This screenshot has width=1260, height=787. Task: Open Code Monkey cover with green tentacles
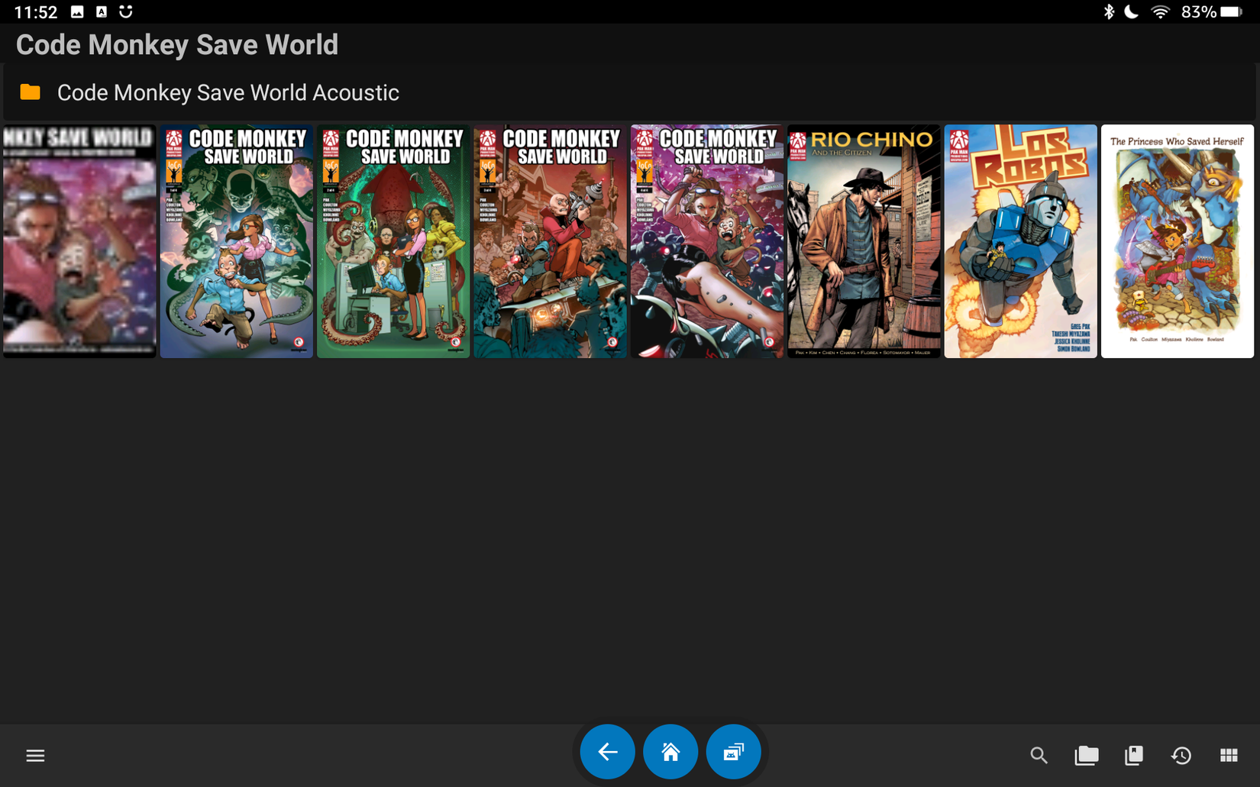click(x=237, y=241)
